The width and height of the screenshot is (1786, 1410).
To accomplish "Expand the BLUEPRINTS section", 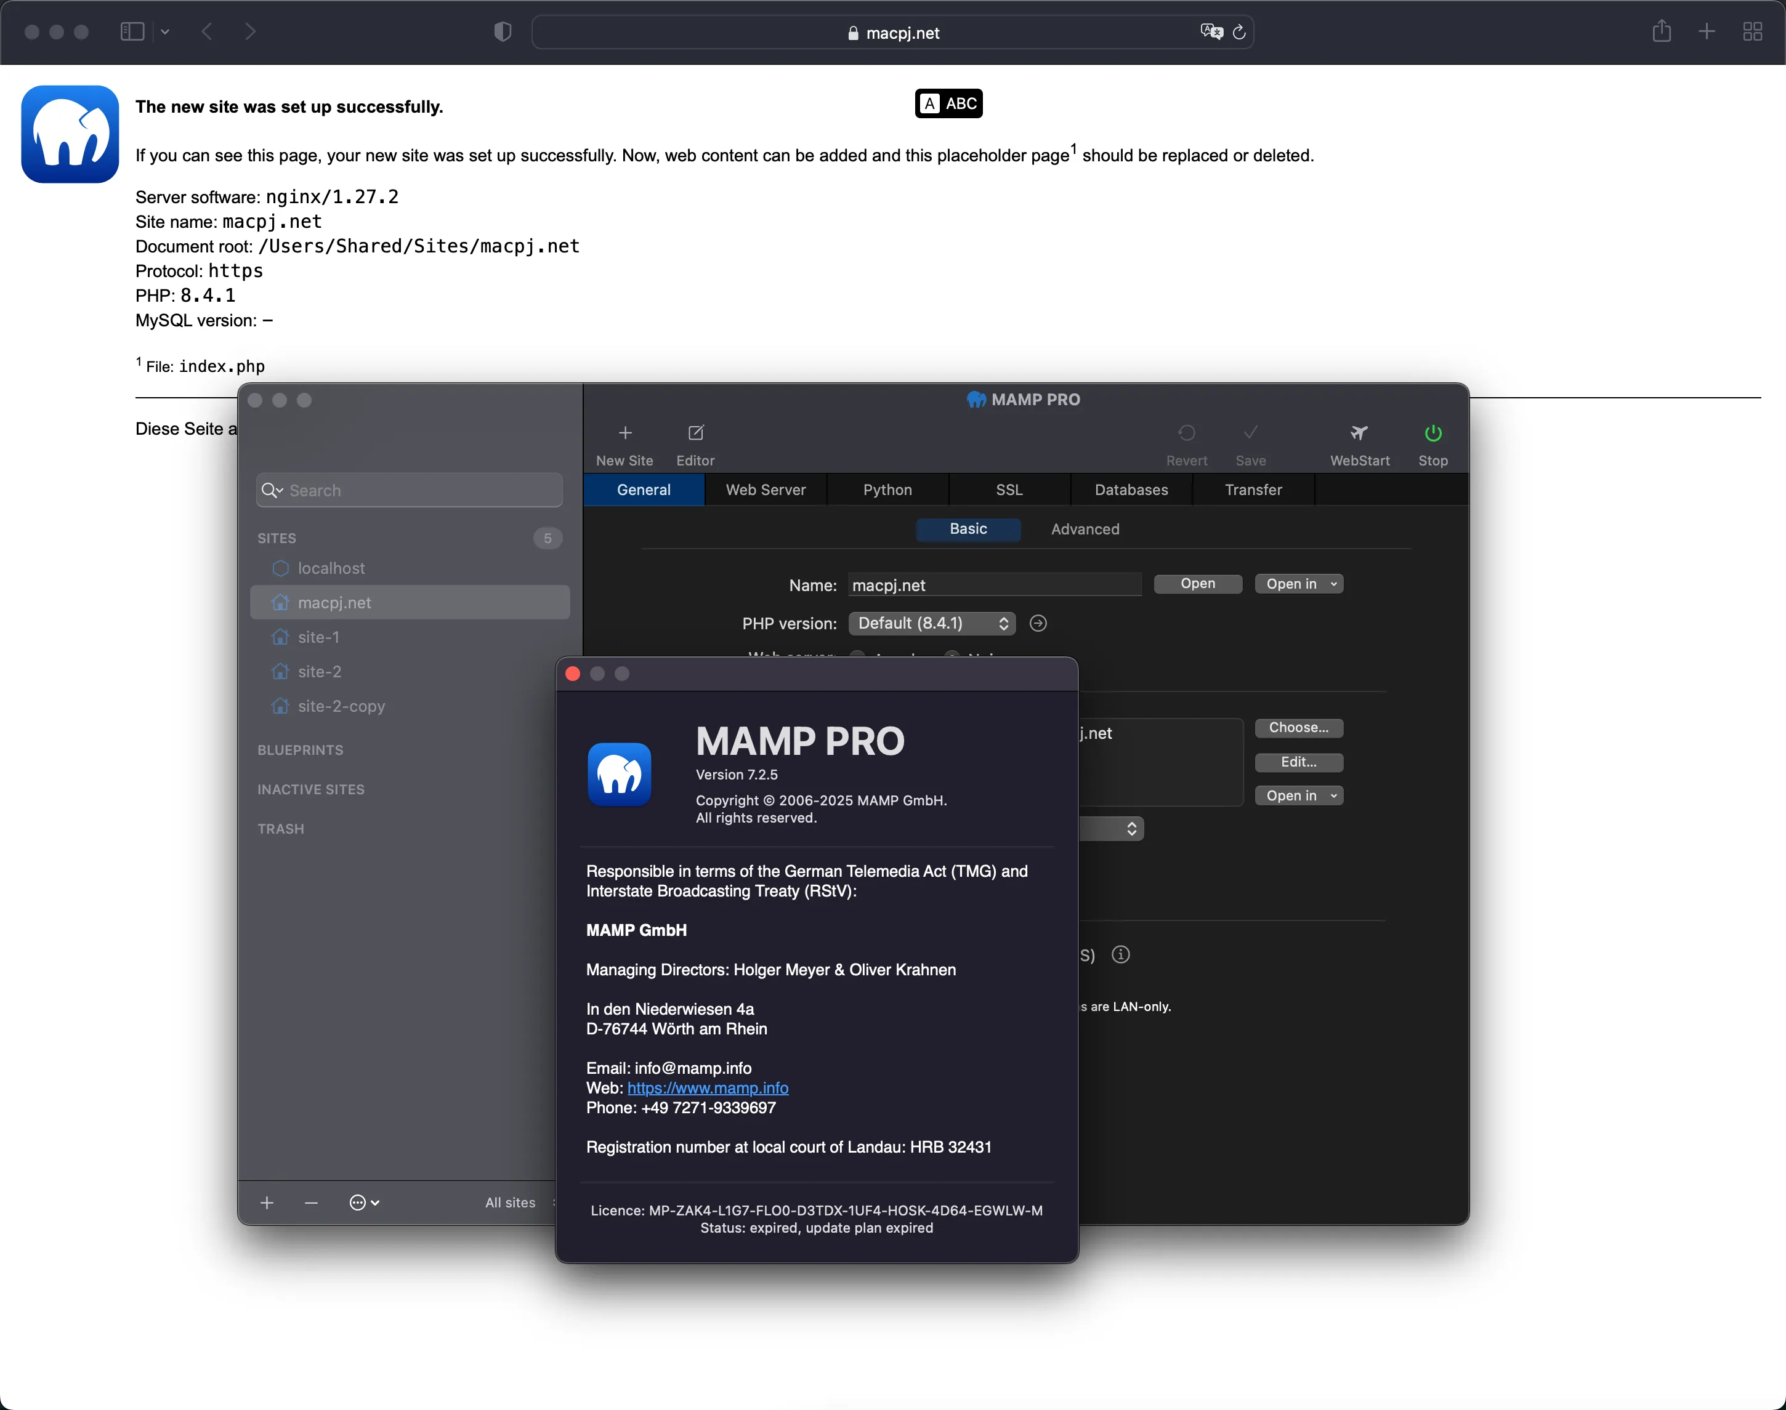I will tap(301, 749).
